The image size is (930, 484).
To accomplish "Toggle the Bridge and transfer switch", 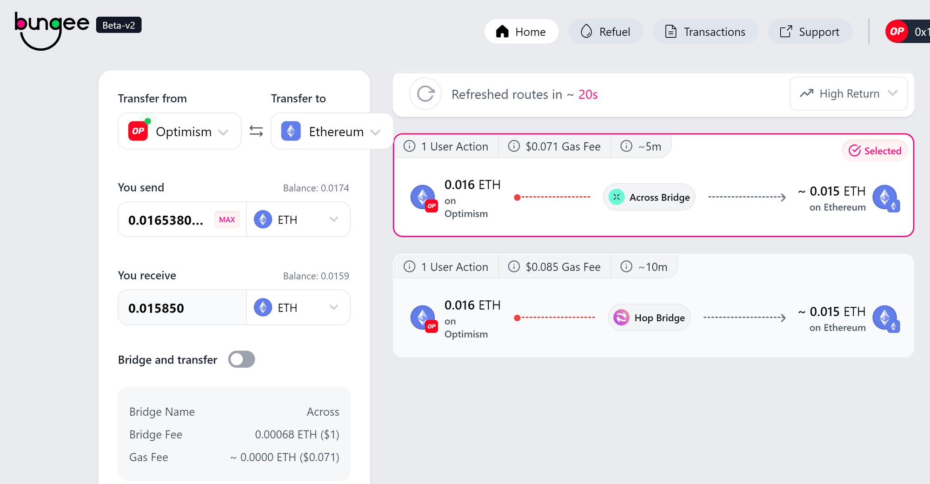I will [241, 359].
